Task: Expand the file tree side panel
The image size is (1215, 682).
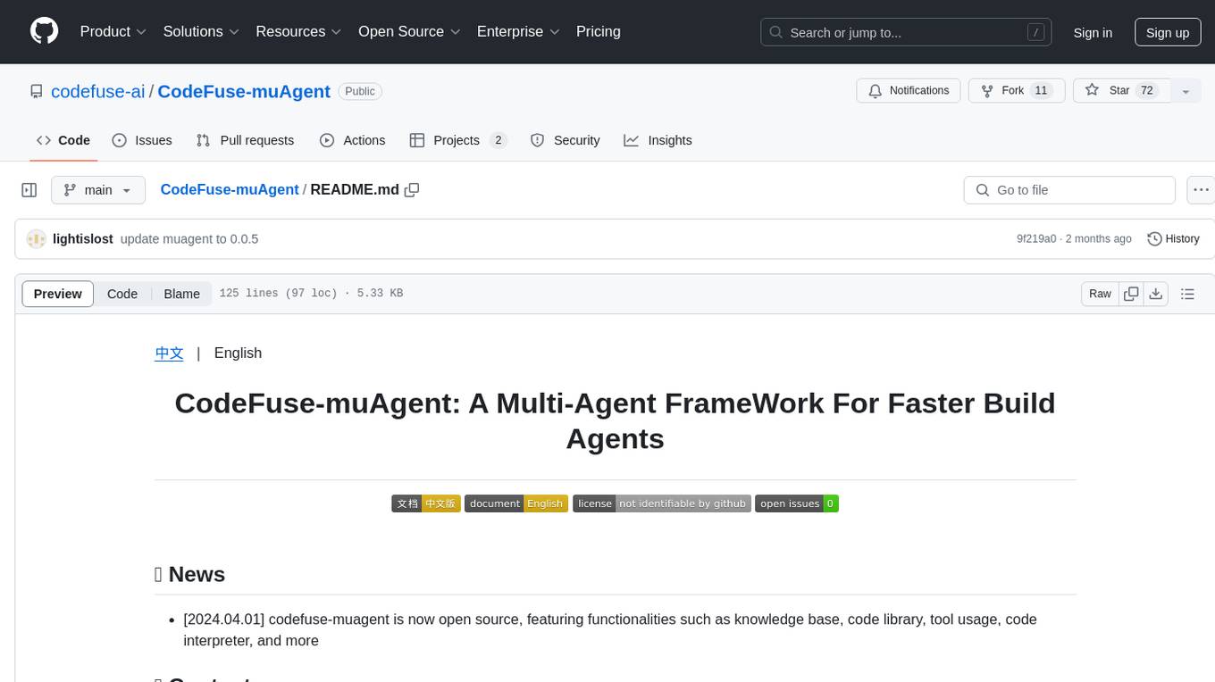Action: pyautogui.click(x=29, y=190)
